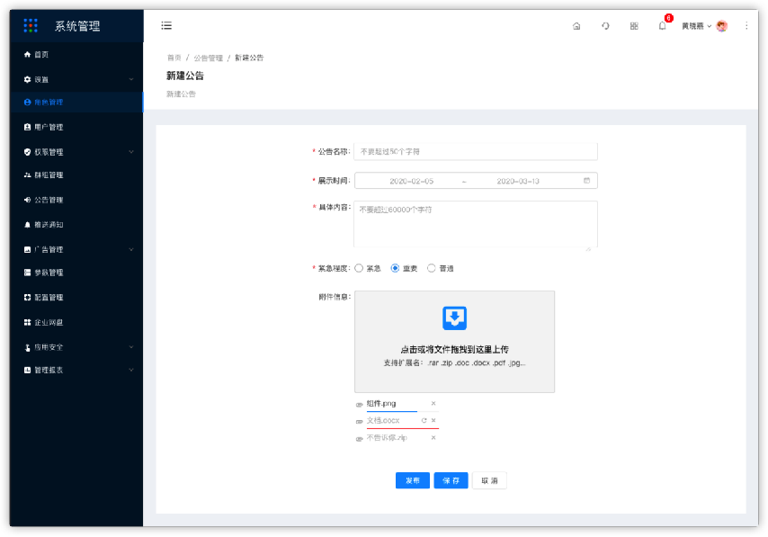Click the 保存 button
Screen dimensions: 768x537
[x=451, y=480]
